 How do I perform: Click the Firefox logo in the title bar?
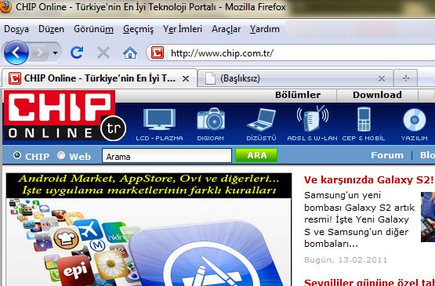coord(5,6)
